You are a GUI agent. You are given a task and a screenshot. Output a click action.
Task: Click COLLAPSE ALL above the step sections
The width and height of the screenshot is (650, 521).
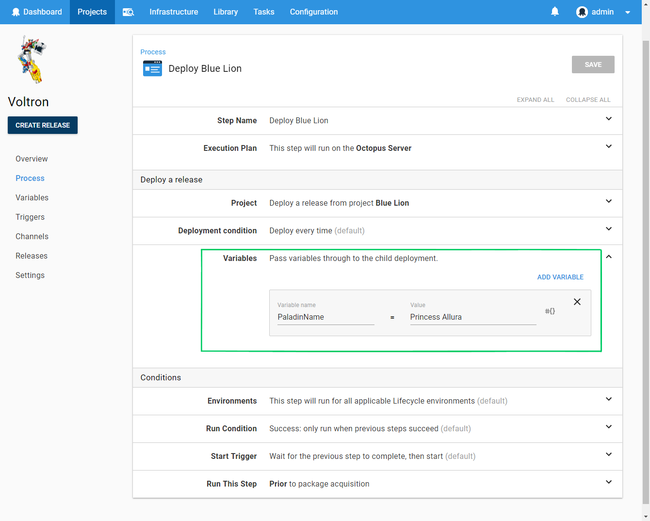[x=588, y=99]
